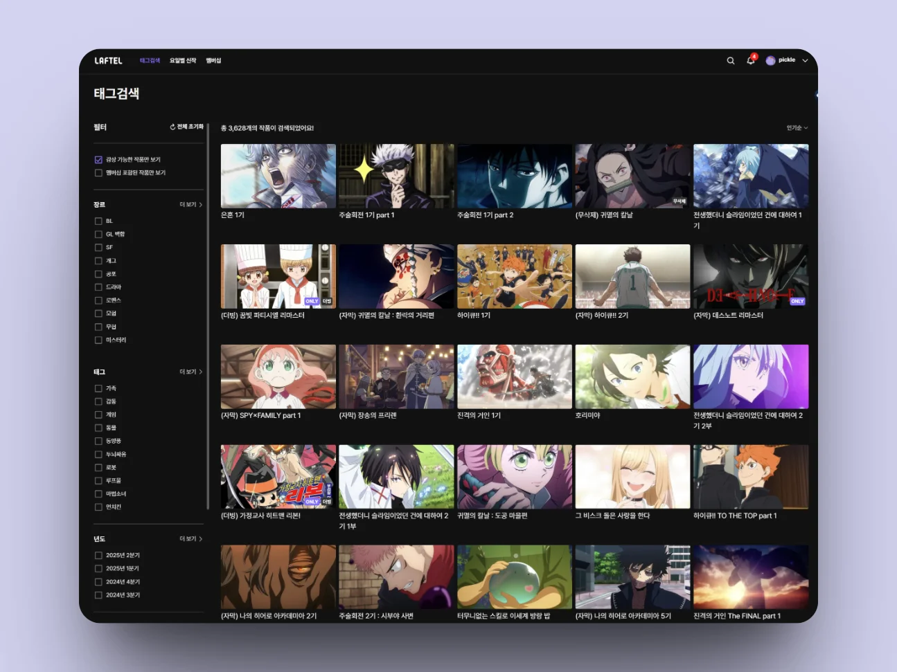This screenshot has height=672, width=897.
Task: Expand 더 보기 in 태그 section
Action: point(190,372)
